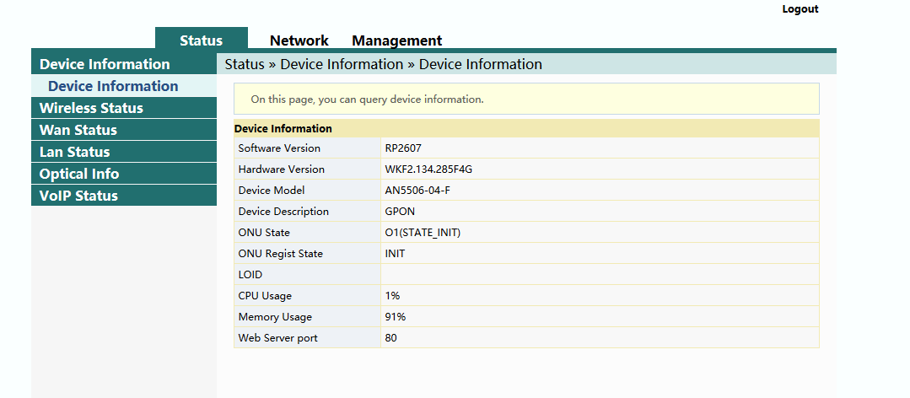Screen dimensions: 910x398
Task: Click the Logout link
Action: coord(800,8)
